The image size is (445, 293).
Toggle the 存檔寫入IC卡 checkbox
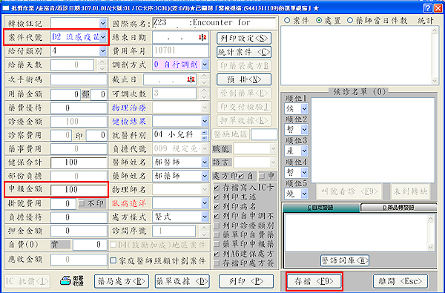(x=217, y=188)
